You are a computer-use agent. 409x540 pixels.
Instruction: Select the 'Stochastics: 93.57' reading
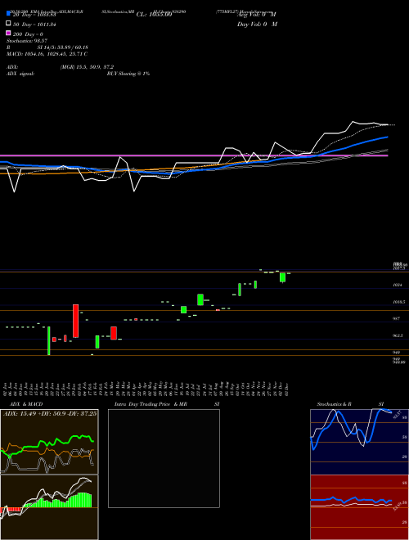tap(27, 41)
